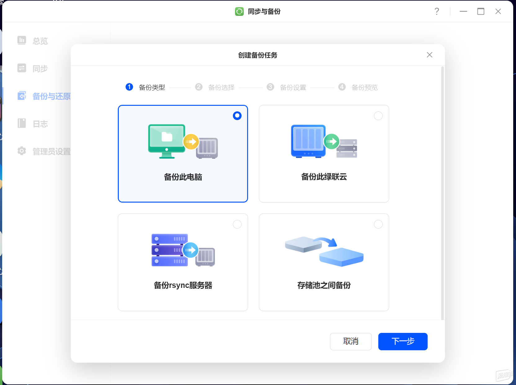Open the 同步 menu item

[40, 68]
